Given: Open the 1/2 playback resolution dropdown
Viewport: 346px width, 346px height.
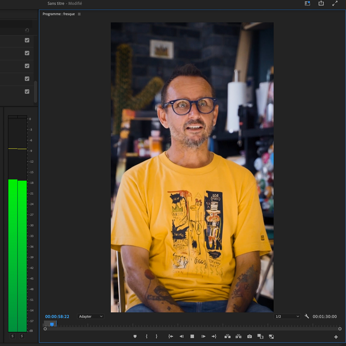Looking at the screenshot, I should point(287,317).
